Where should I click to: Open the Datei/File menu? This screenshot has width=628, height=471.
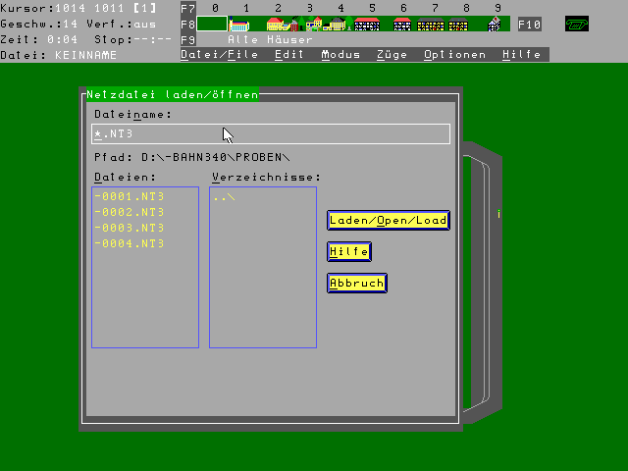[x=217, y=55]
